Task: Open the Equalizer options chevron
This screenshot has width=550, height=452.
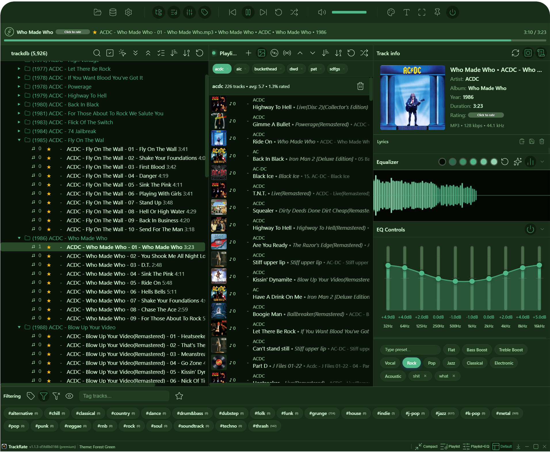Action: tap(543, 162)
